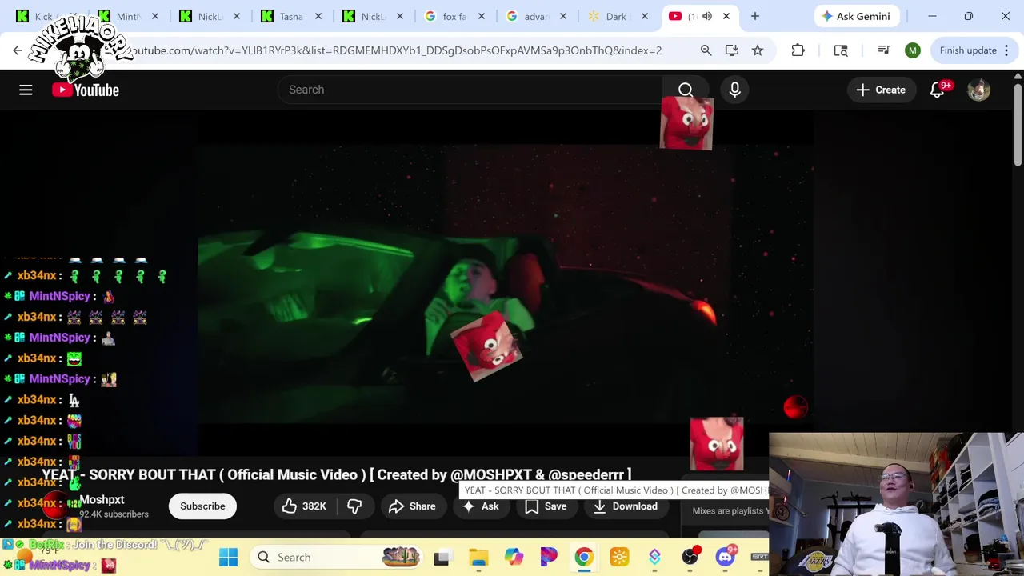The image size is (1024, 576).
Task: Open the YouTube account avatar menu
Action: (x=978, y=90)
